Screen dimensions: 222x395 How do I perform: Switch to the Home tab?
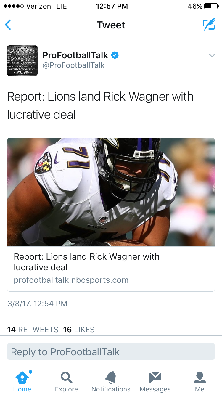coord(22,381)
